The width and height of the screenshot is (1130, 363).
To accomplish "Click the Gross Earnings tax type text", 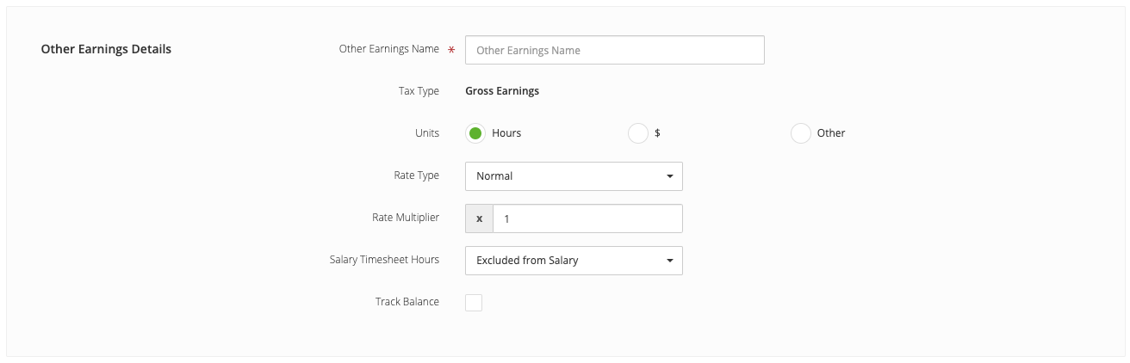I will point(502,91).
